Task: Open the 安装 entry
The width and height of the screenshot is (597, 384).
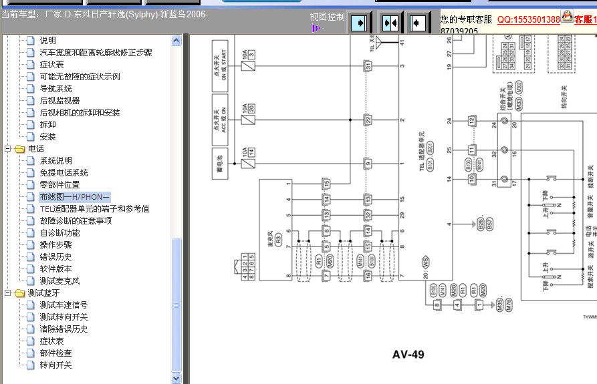Action: click(48, 136)
